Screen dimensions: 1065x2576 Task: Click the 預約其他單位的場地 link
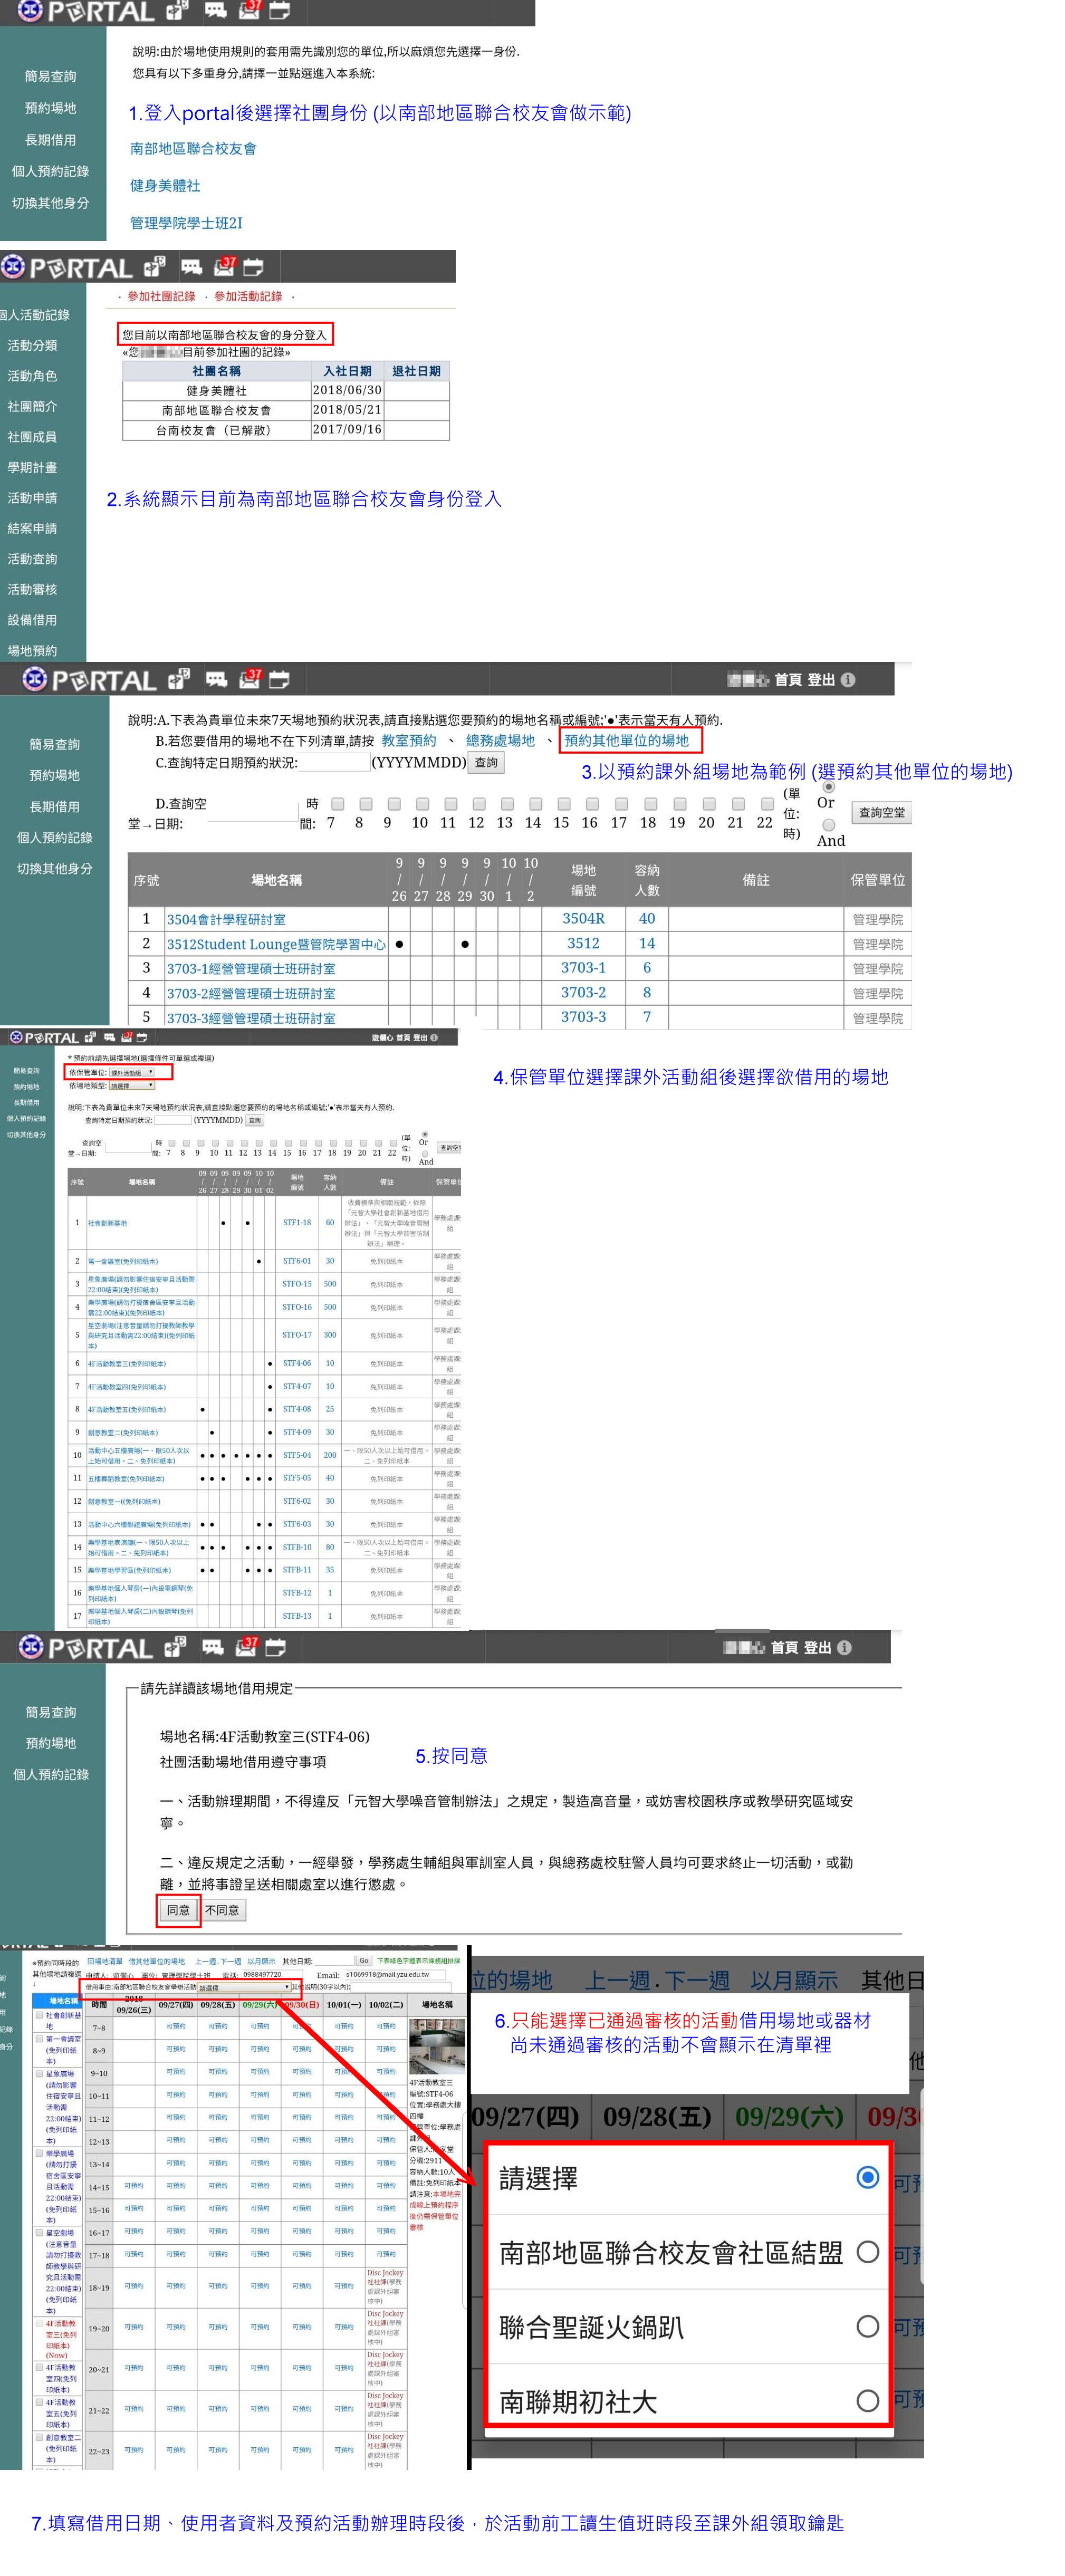626,740
